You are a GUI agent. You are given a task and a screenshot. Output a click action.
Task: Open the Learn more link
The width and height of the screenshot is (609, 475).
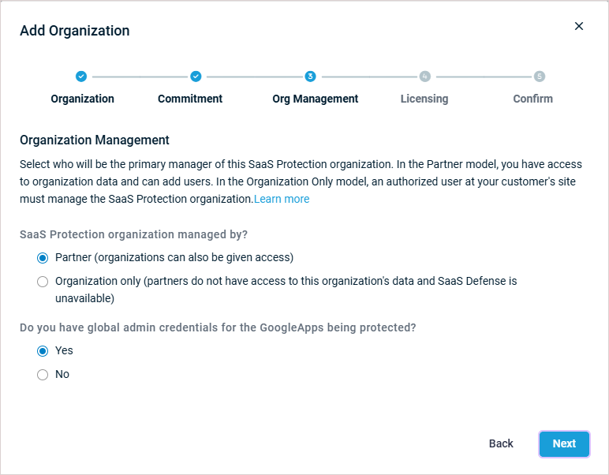[x=282, y=199]
